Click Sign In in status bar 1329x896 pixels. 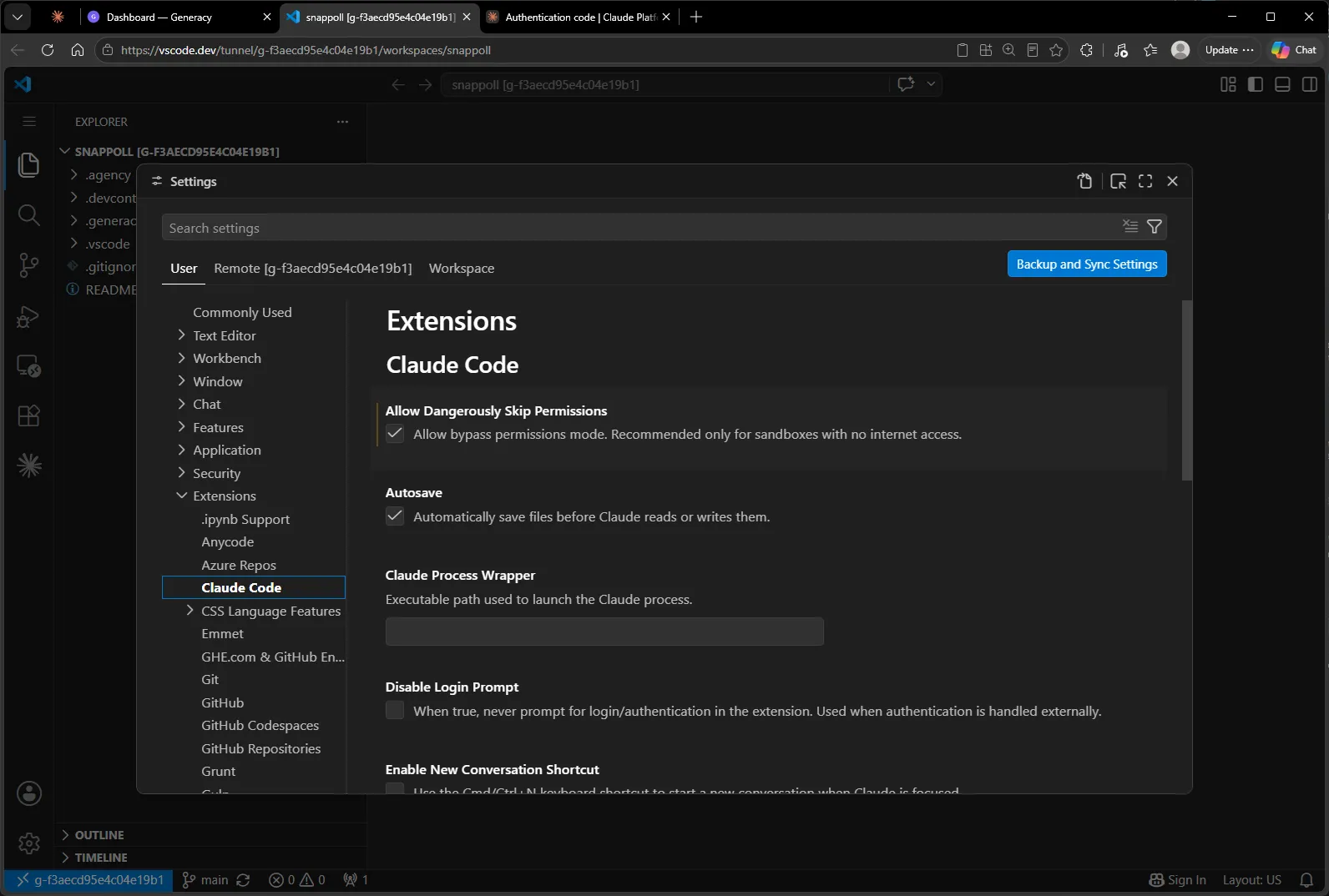[1177, 880]
